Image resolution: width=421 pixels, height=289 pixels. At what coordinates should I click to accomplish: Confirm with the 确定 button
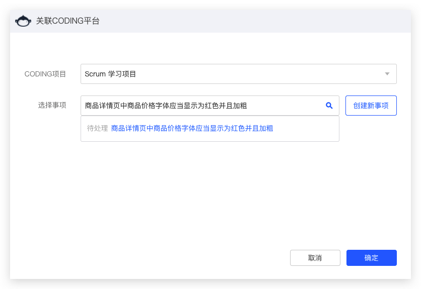(x=371, y=258)
